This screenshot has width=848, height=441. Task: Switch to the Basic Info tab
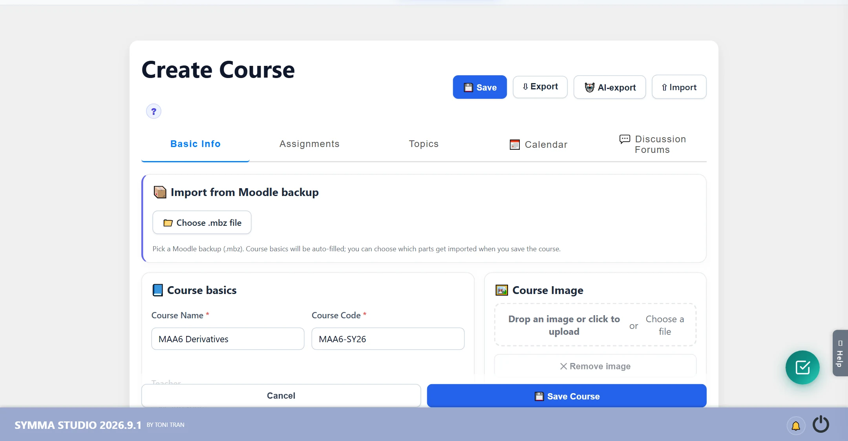click(195, 144)
